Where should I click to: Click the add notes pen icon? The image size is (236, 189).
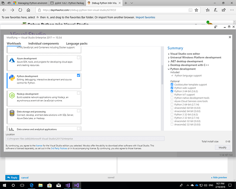[216, 10]
